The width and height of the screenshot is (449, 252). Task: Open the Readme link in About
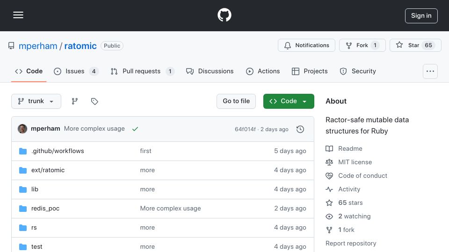pyautogui.click(x=350, y=148)
